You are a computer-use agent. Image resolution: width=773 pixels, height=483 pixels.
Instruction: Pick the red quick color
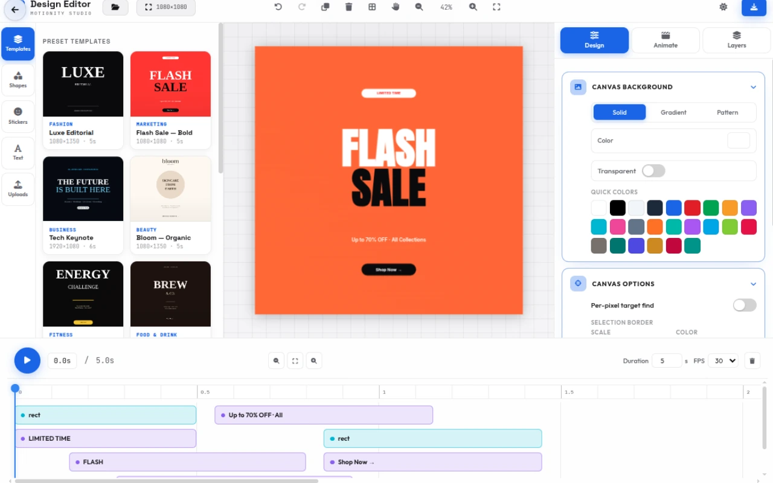pos(692,208)
